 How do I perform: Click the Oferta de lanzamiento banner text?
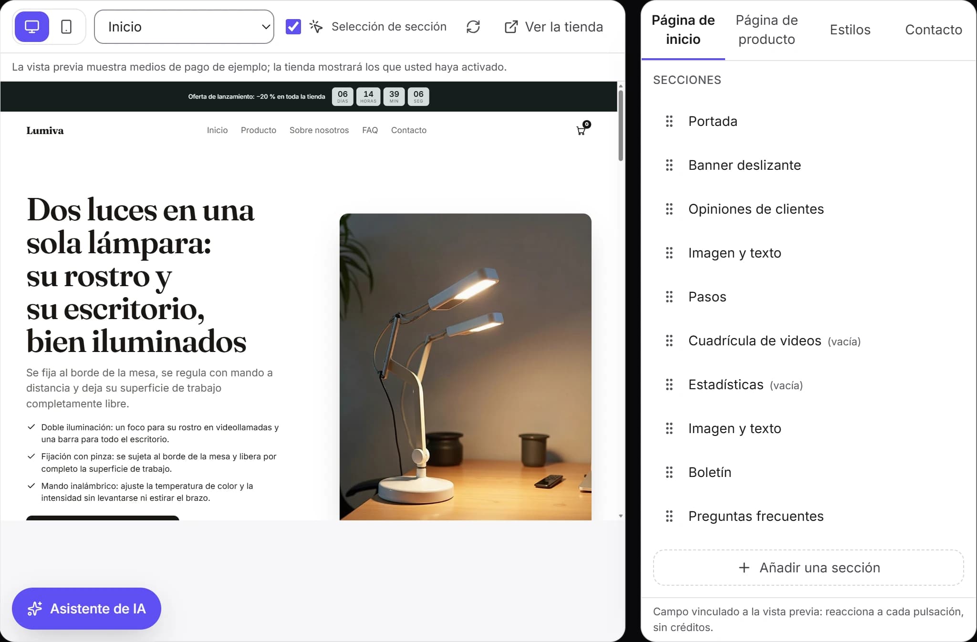coord(257,97)
